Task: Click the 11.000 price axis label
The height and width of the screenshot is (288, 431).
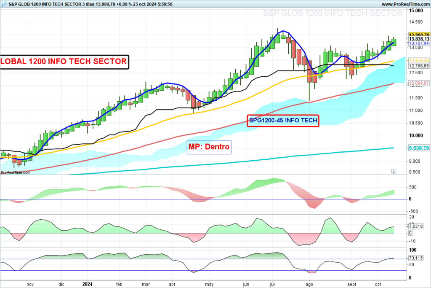Action: (416, 110)
